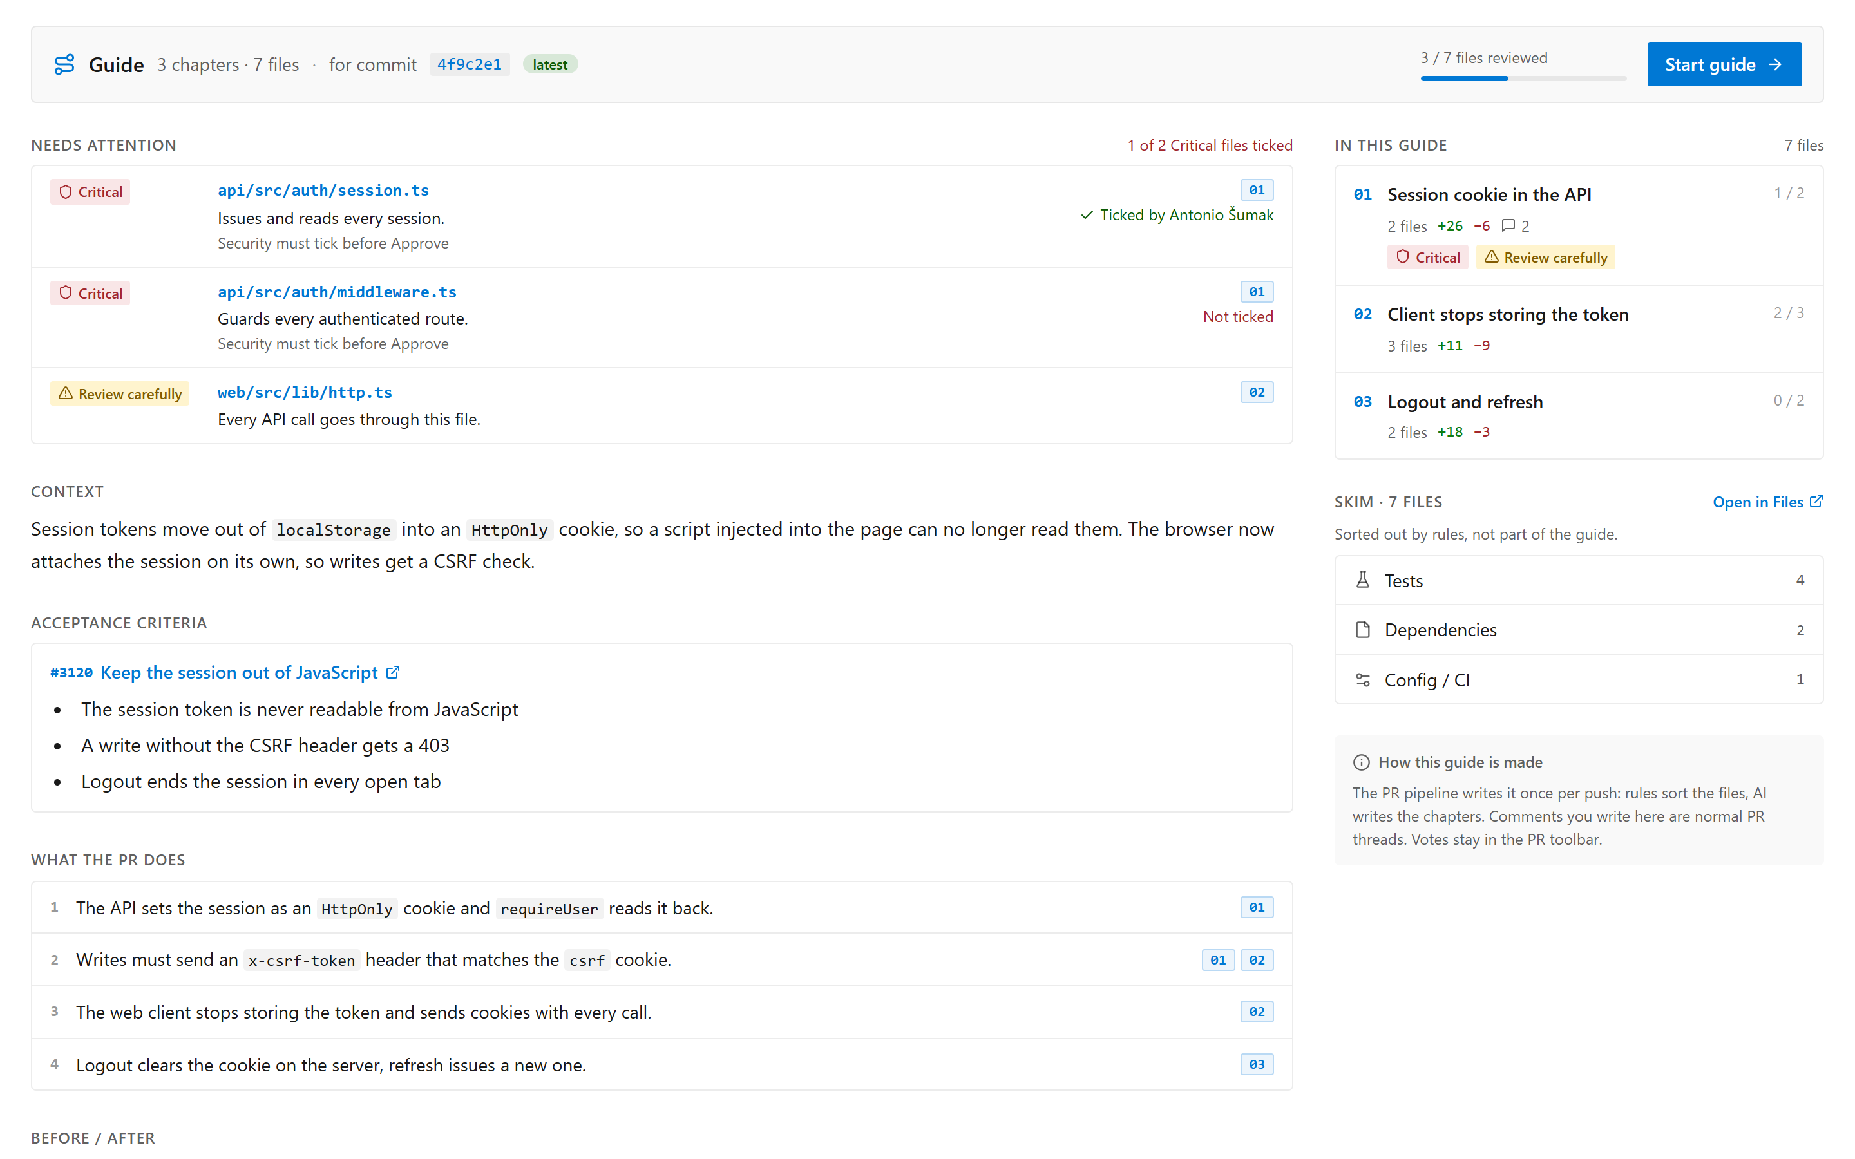Click the arrow on Start guide
This screenshot has width=1855, height=1159.
[1775, 64]
